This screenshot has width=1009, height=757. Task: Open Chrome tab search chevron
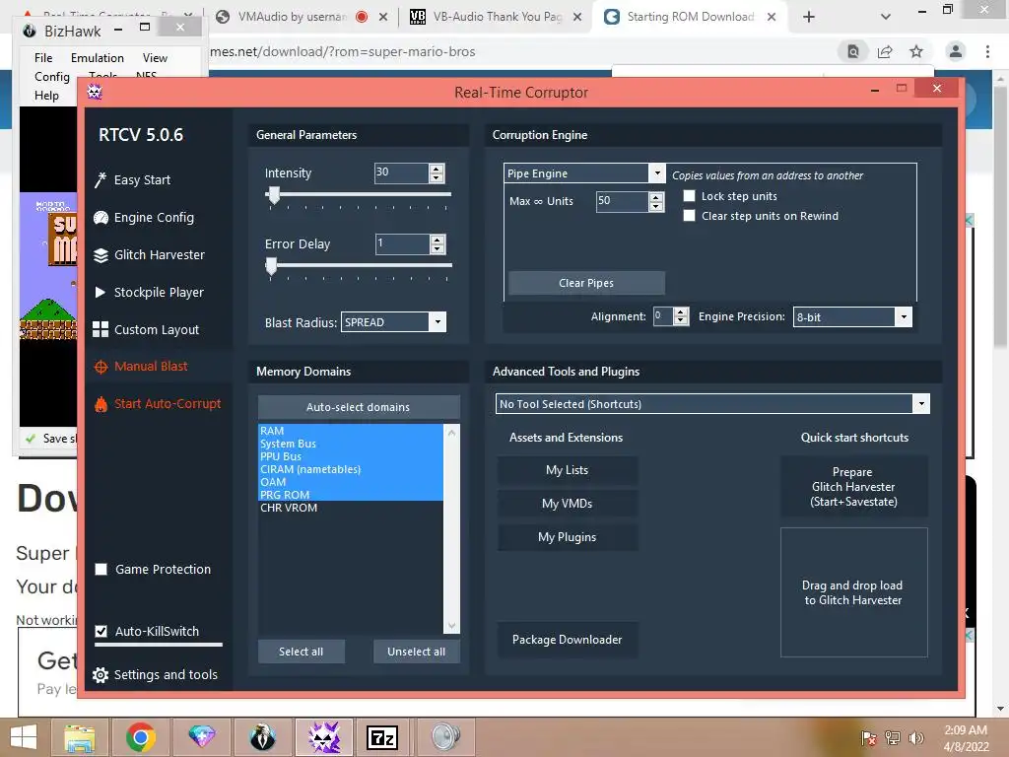(x=886, y=17)
